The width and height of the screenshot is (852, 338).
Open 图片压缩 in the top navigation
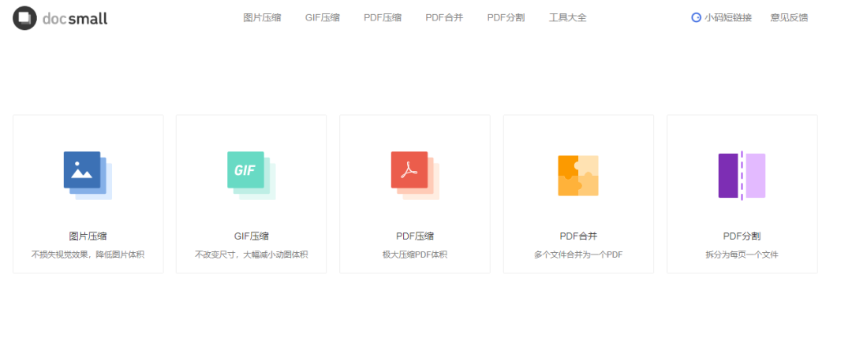point(261,17)
